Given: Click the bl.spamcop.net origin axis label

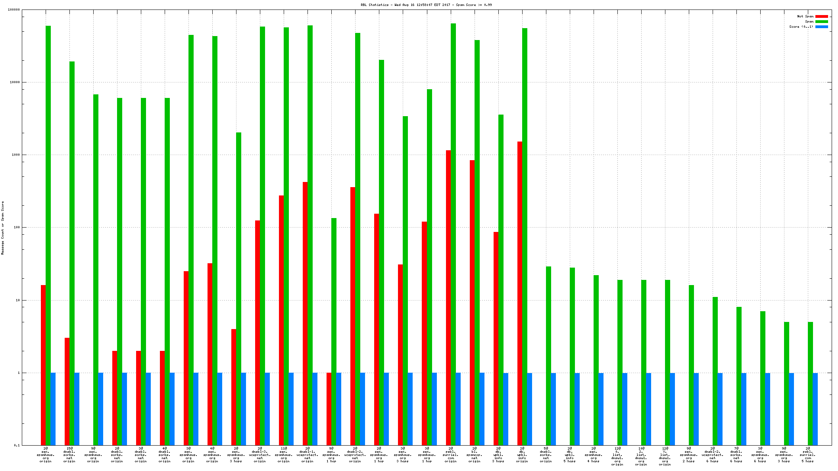Looking at the screenshot, I should 475,455.
